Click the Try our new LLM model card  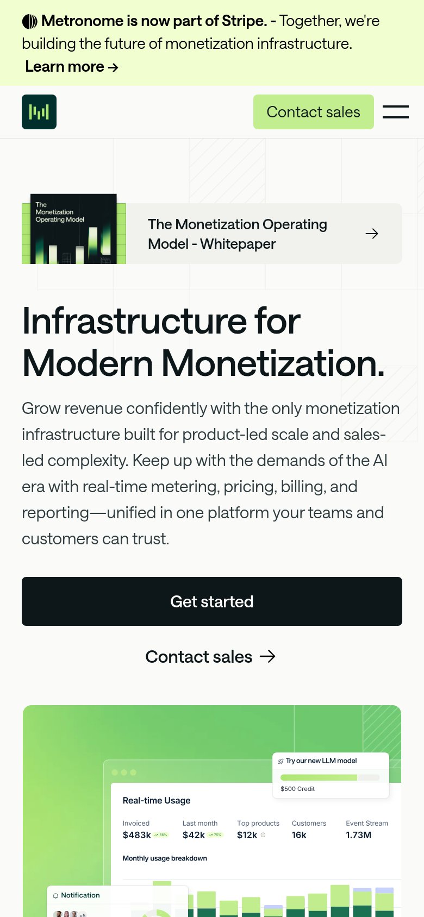(x=331, y=775)
